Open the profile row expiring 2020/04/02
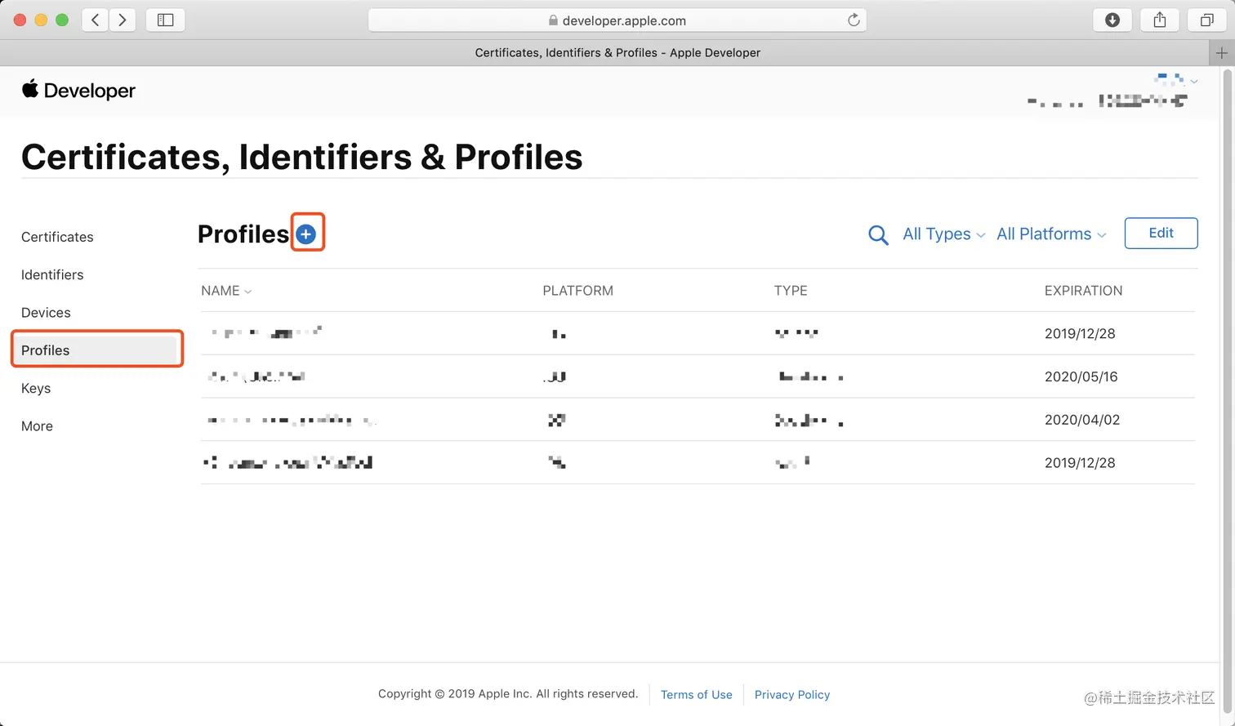1235x726 pixels. tap(698, 420)
